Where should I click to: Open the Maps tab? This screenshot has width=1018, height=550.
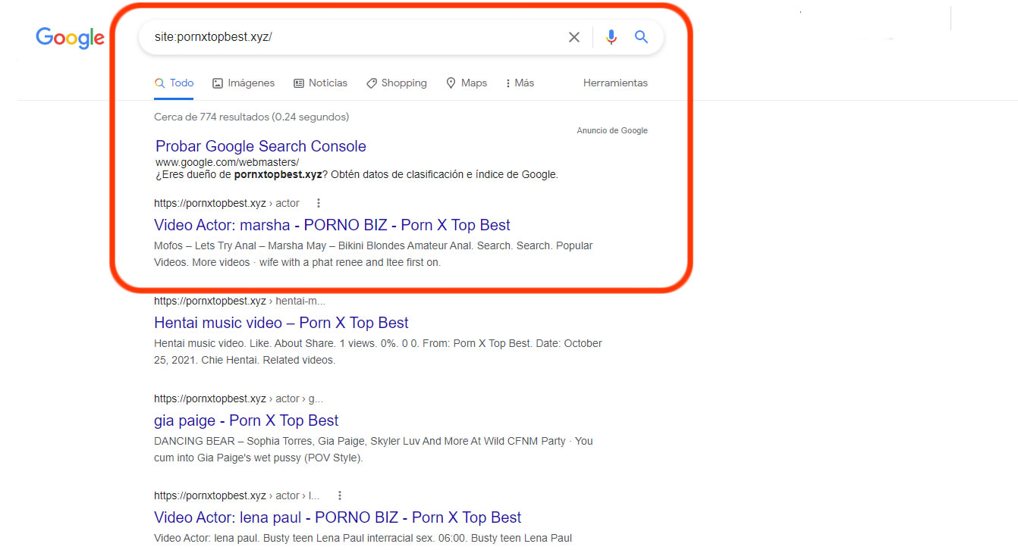(467, 83)
